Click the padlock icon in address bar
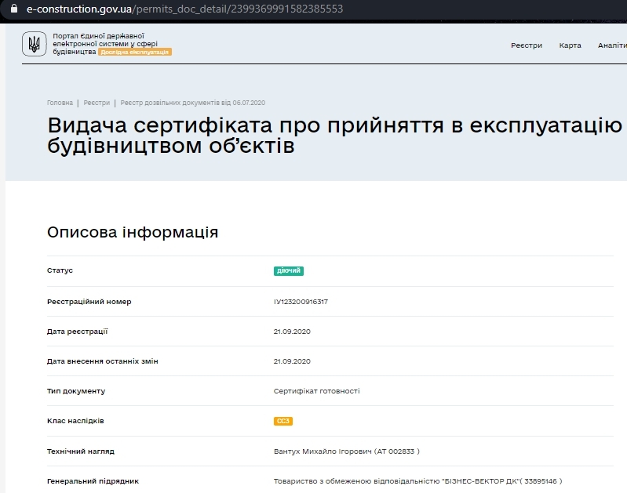 click(14, 9)
